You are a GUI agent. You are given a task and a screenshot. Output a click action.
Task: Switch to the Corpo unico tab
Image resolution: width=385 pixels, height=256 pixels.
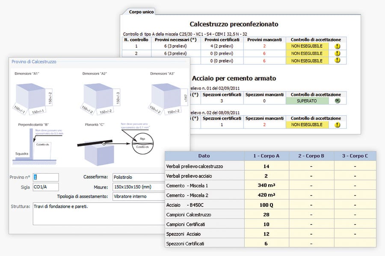pos(141,12)
